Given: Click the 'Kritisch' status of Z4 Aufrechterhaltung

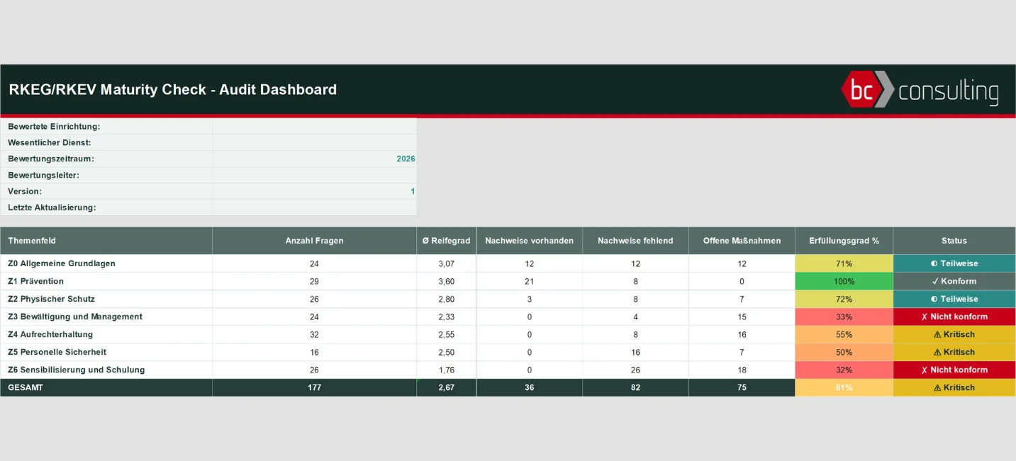Looking at the screenshot, I should tap(954, 334).
